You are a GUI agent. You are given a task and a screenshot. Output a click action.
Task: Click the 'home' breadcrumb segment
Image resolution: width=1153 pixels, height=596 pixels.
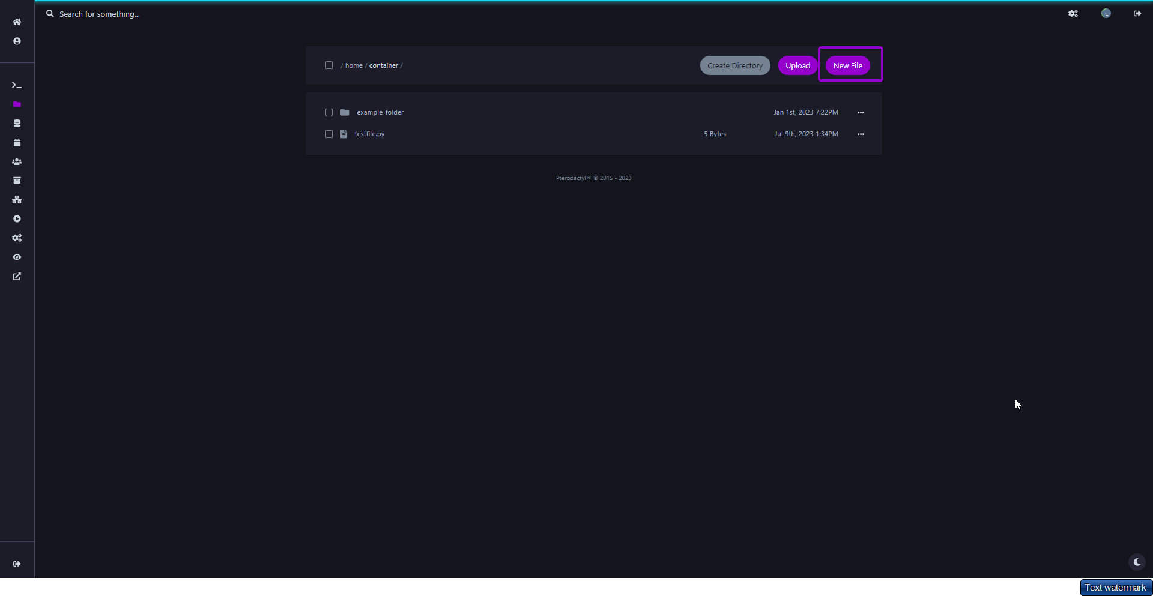(354, 66)
